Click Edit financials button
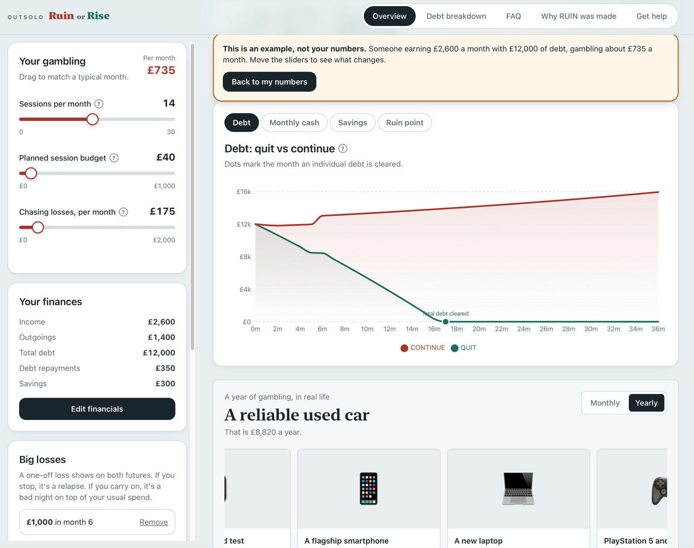 point(97,409)
